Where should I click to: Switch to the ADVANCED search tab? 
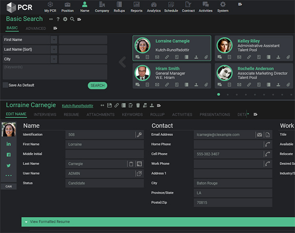pos(36,29)
